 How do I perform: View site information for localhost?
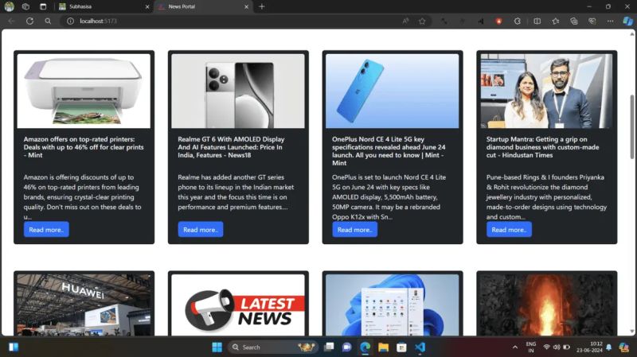pos(70,21)
